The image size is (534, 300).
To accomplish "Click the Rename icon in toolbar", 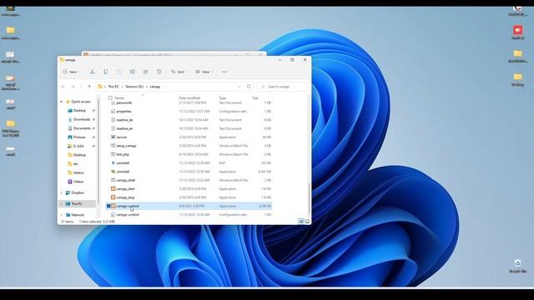I will 133,72.
